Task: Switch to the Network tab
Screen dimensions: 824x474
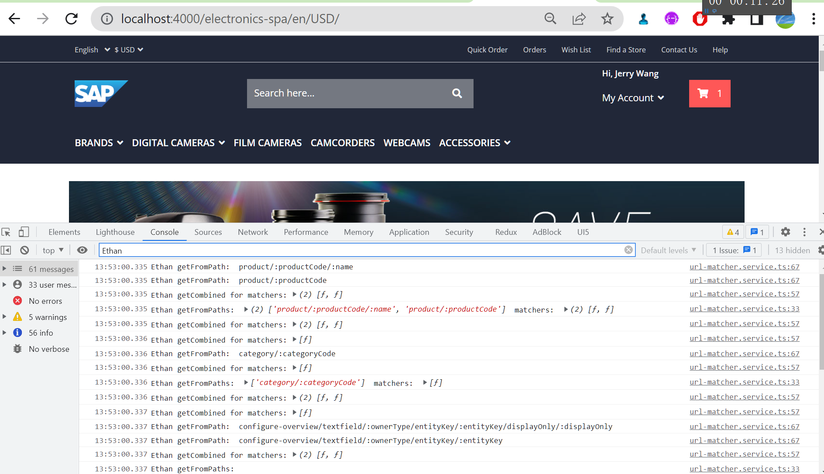Action: [x=253, y=232]
